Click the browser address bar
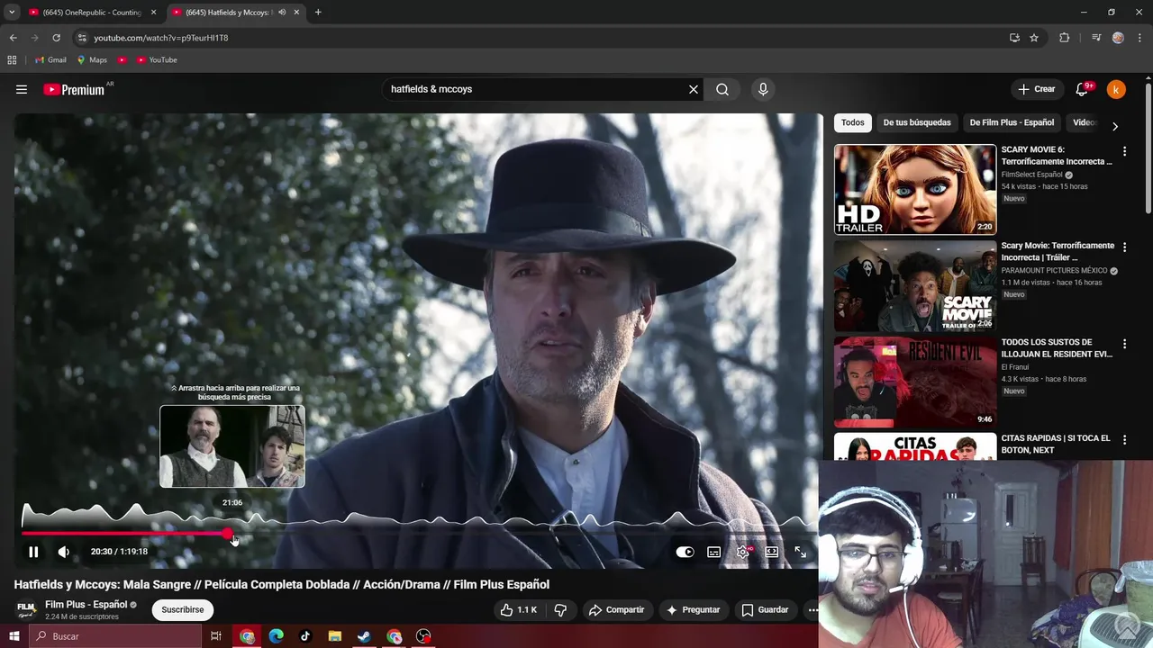Screen dimensions: 1153x648 [x=540, y=38]
